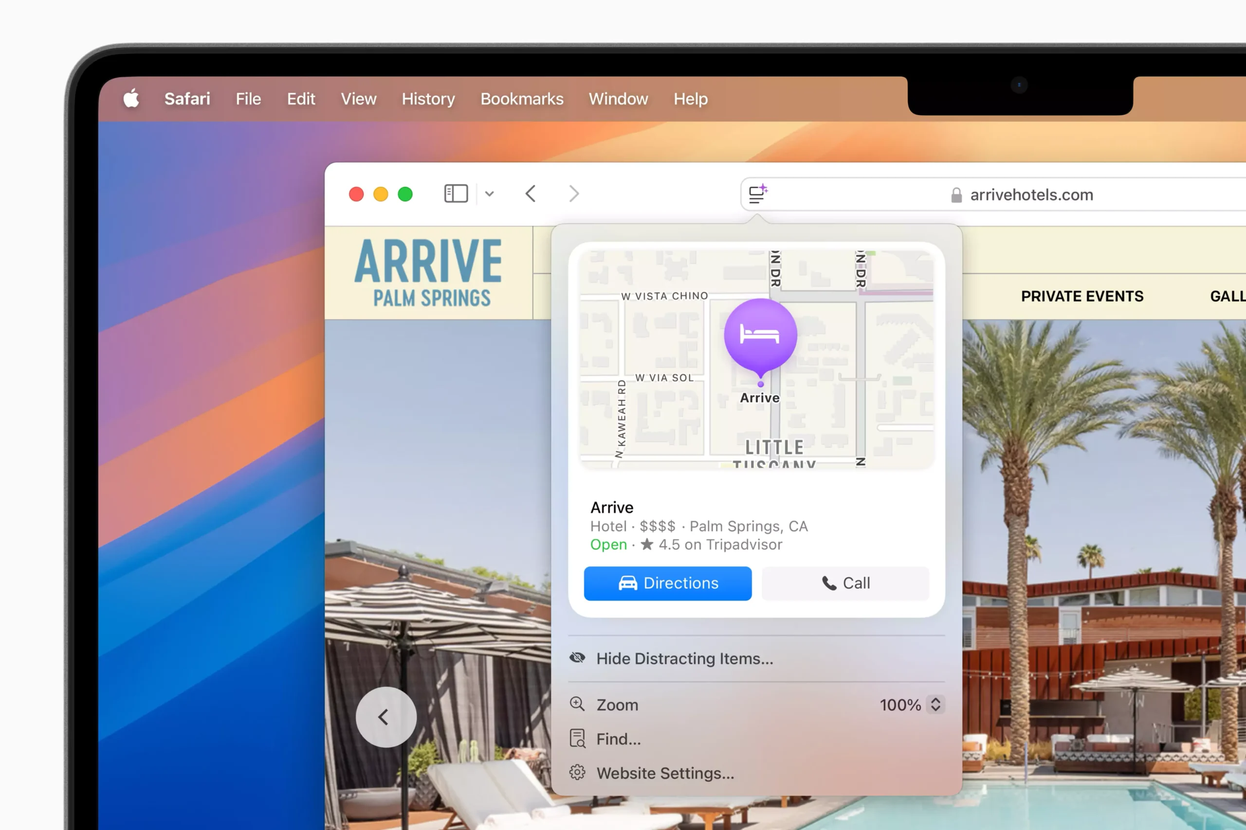Open Find using the magnifier page icon

(577, 738)
